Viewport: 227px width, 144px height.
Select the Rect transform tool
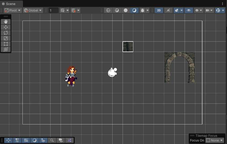(6, 44)
